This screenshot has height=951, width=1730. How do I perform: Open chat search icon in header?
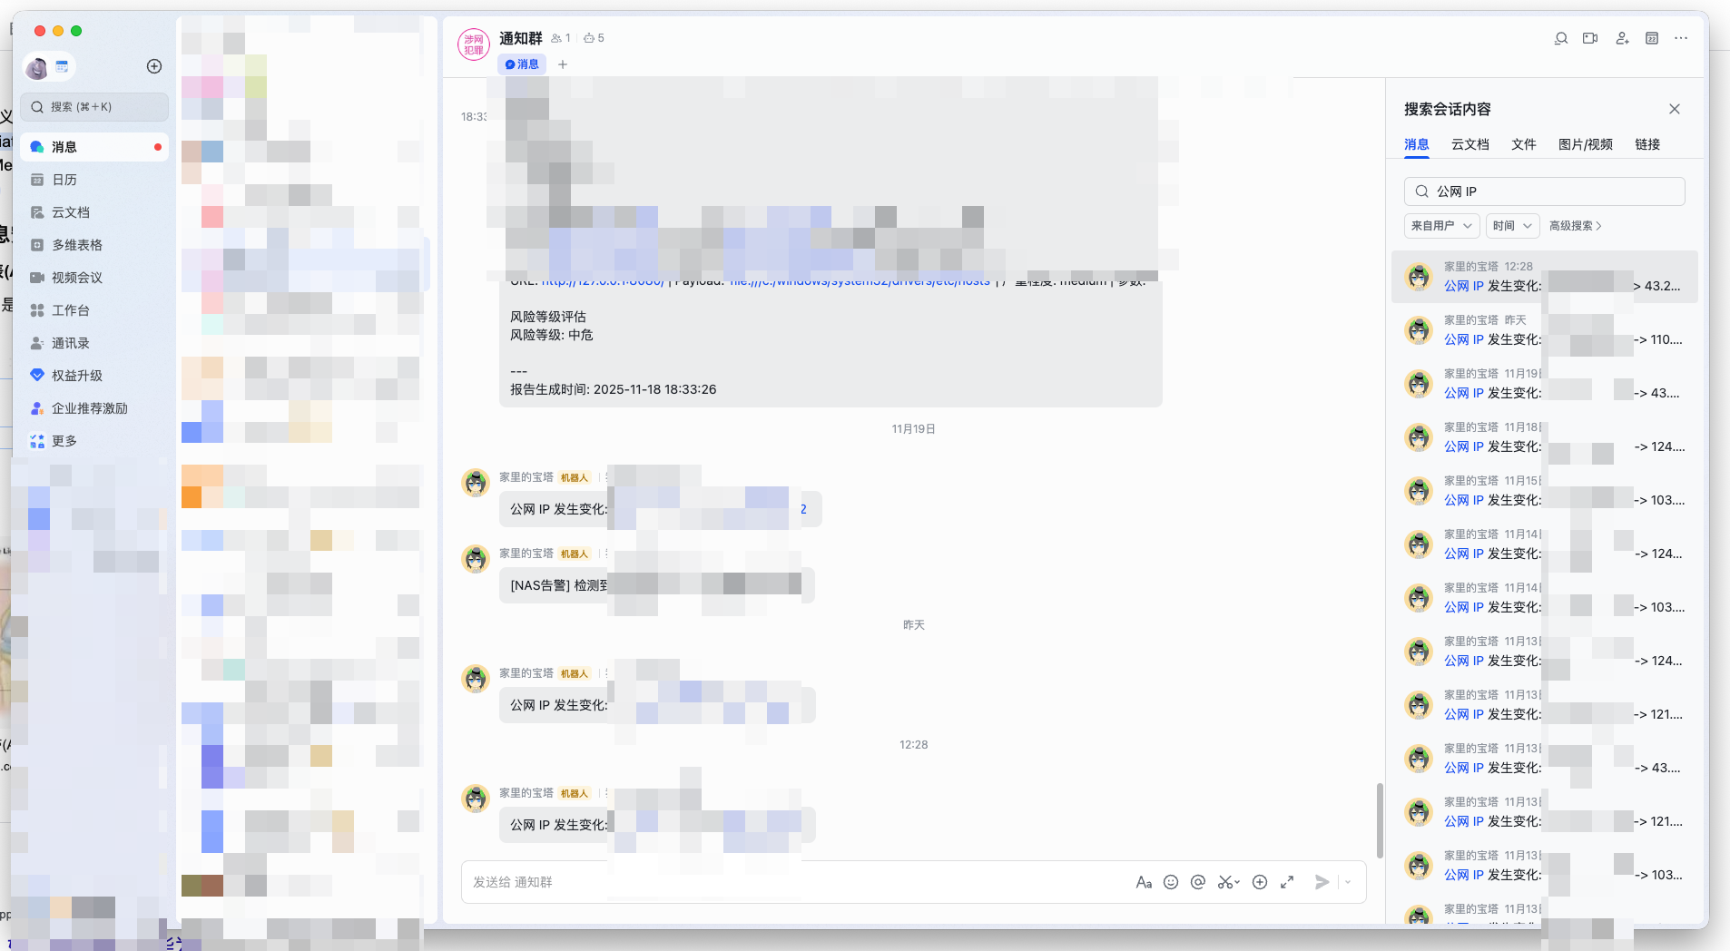pyautogui.click(x=1560, y=38)
